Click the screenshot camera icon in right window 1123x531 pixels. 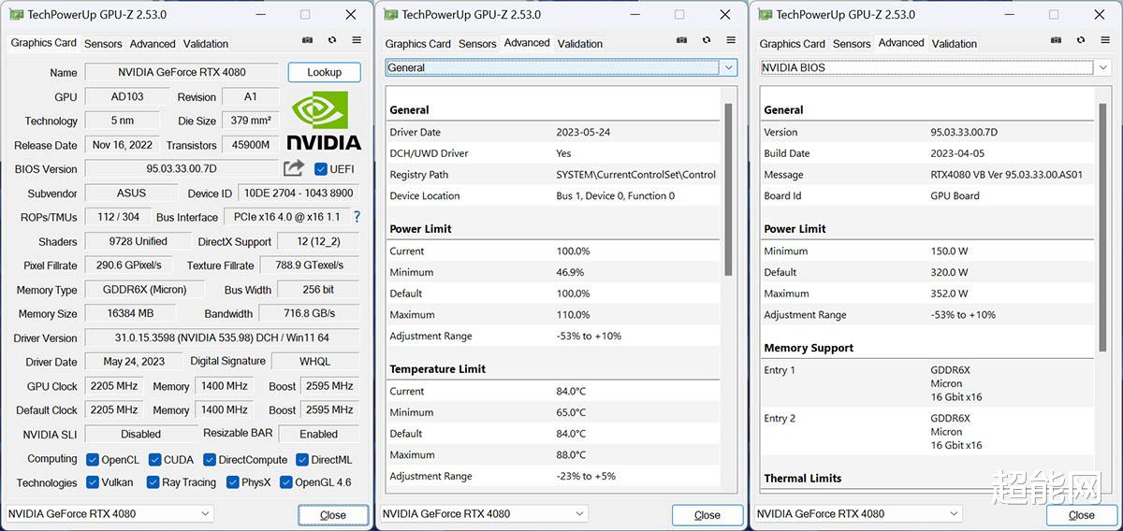1056,41
